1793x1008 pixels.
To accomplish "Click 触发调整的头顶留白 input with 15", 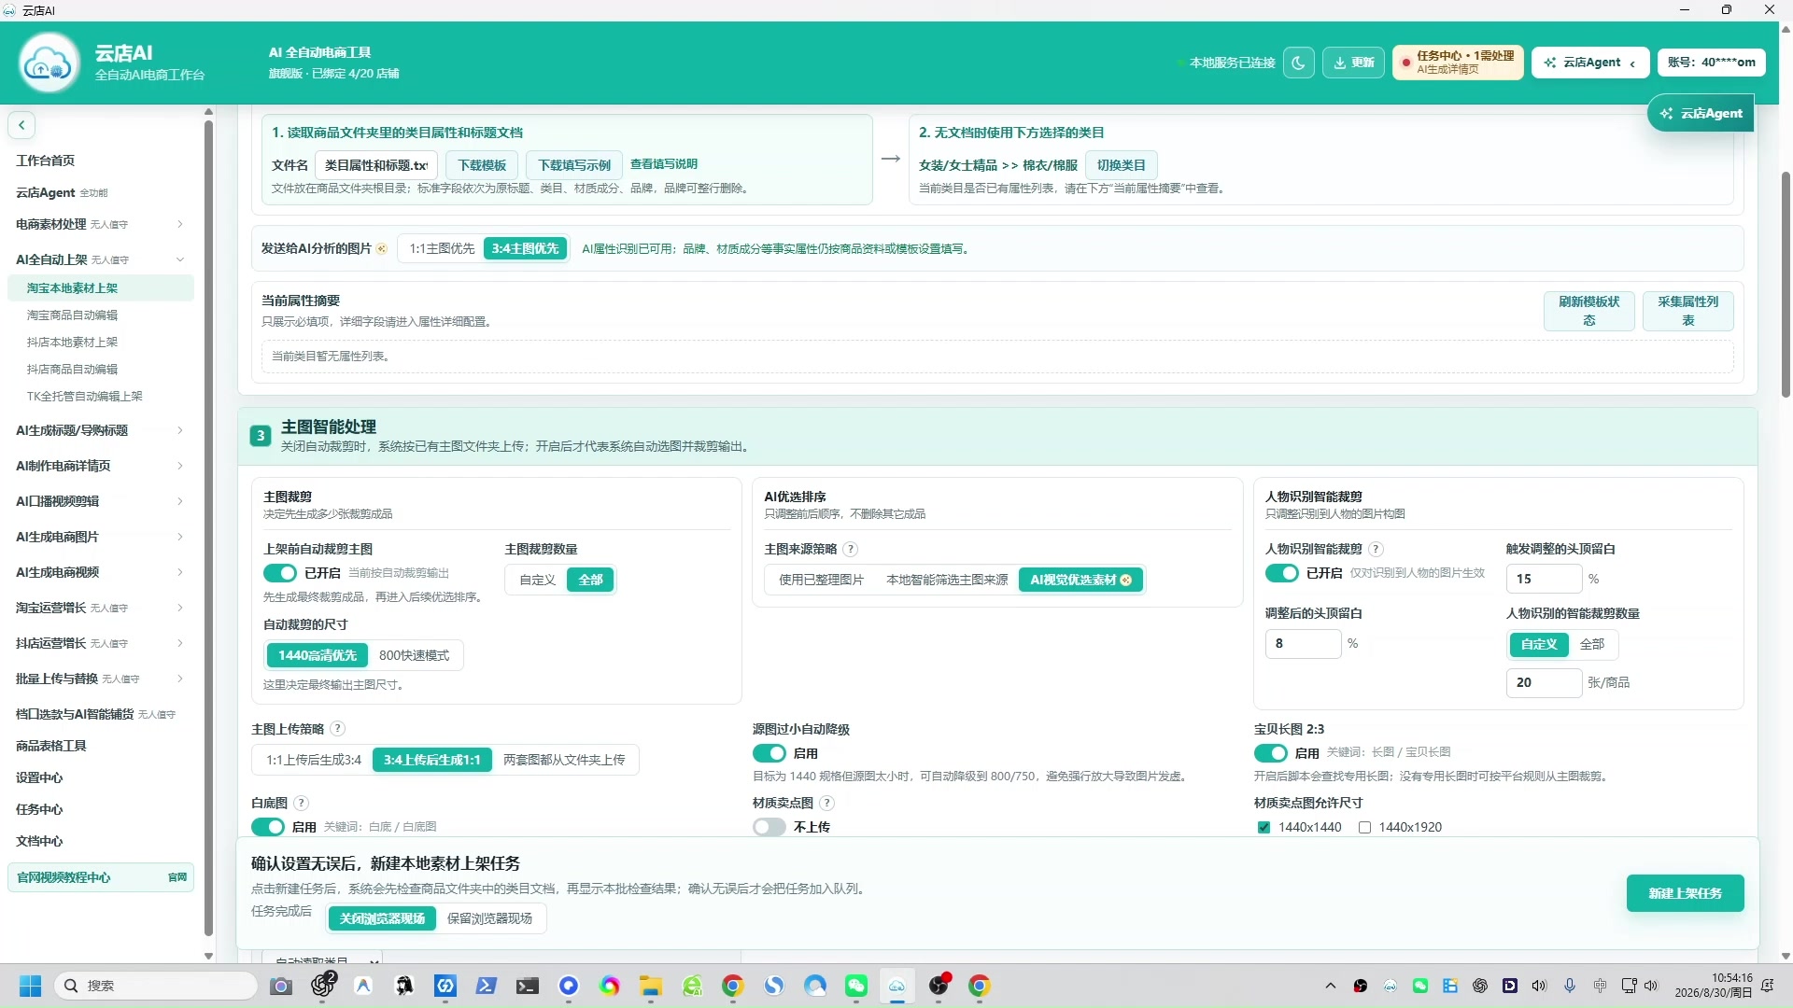I will point(1544,579).
